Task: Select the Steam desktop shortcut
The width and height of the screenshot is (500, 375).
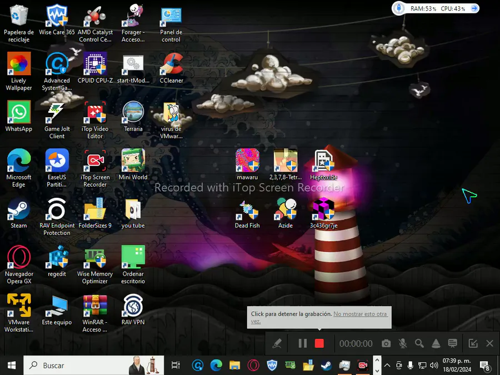Action: 19,213
